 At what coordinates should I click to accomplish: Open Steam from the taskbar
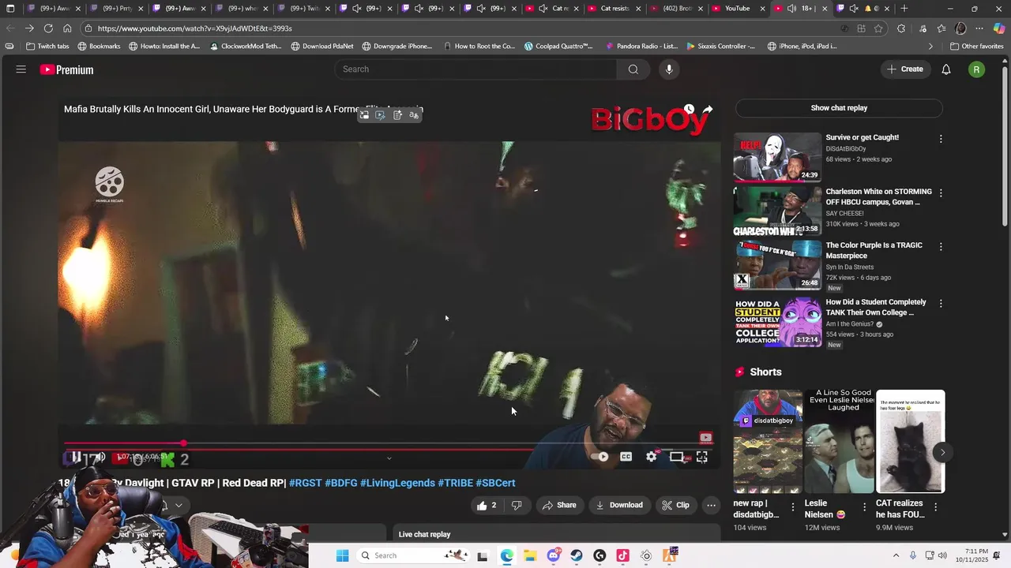click(577, 555)
